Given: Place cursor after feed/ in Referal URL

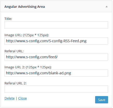Looking at the screenshot, I should click(58, 57).
